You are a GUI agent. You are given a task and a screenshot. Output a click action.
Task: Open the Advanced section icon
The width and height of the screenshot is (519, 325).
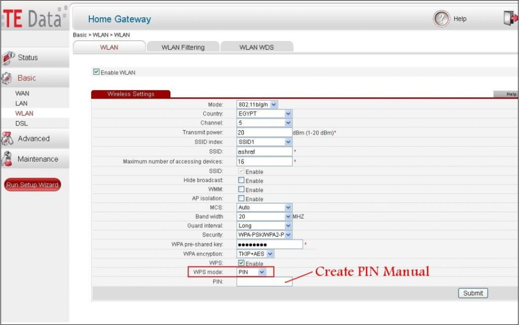point(7,138)
